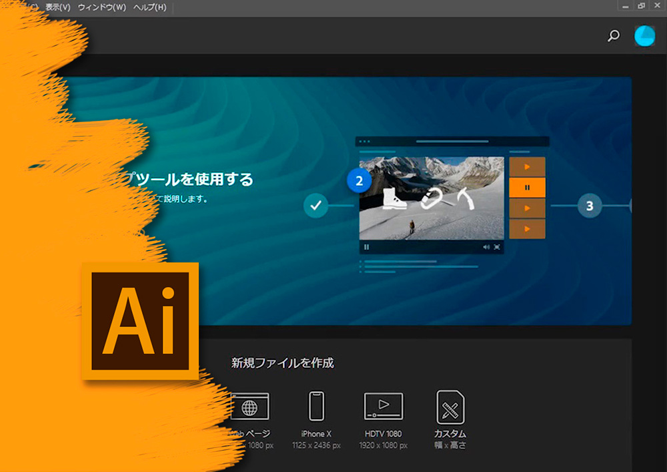Play the first playlist item above the pause button
This screenshot has width=667, height=472.
tap(527, 167)
